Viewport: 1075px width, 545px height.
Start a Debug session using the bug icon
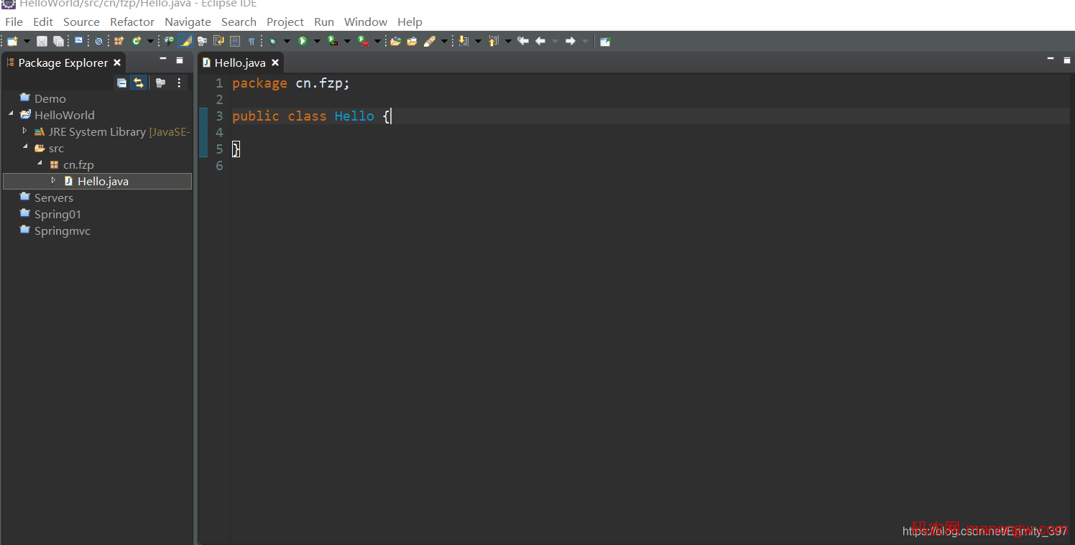point(272,41)
